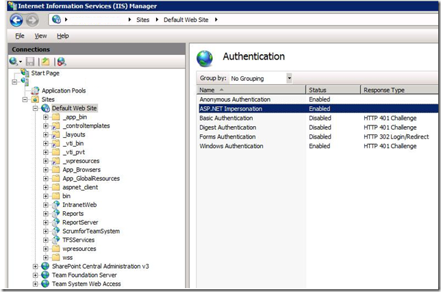Click the server node icon under Start Page
The height and width of the screenshot is (292, 441).
click(x=25, y=82)
